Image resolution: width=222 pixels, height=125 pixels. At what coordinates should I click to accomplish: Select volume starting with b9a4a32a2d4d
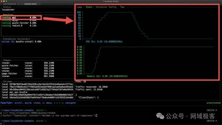coord(37,97)
